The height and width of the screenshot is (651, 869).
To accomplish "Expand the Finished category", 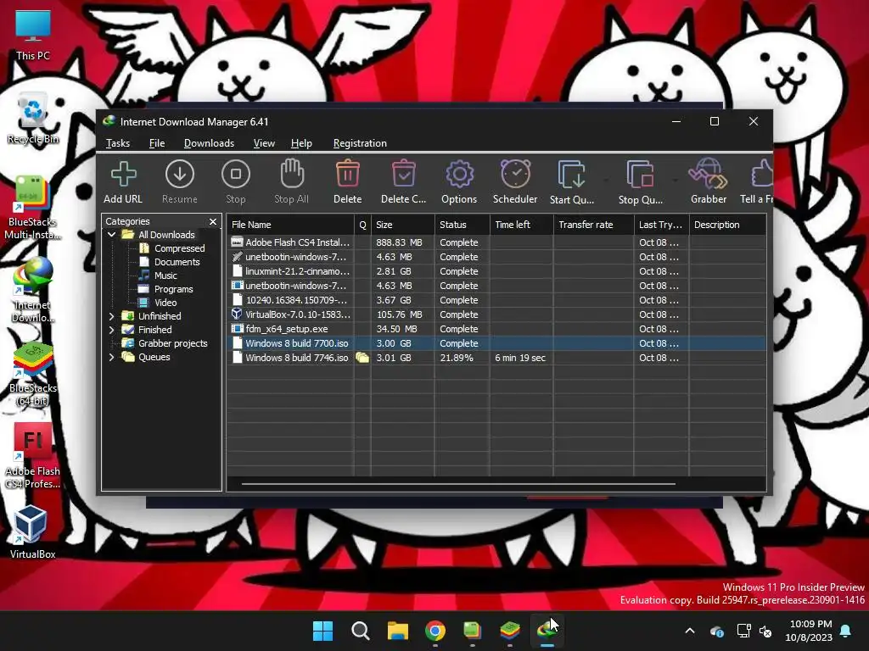I will coord(111,330).
